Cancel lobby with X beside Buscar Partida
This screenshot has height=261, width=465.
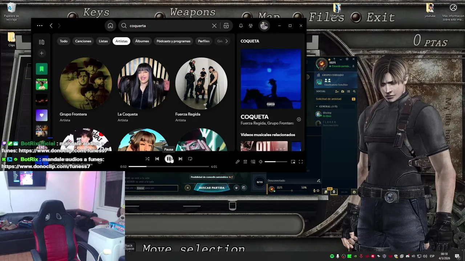(x=187, y=188)
